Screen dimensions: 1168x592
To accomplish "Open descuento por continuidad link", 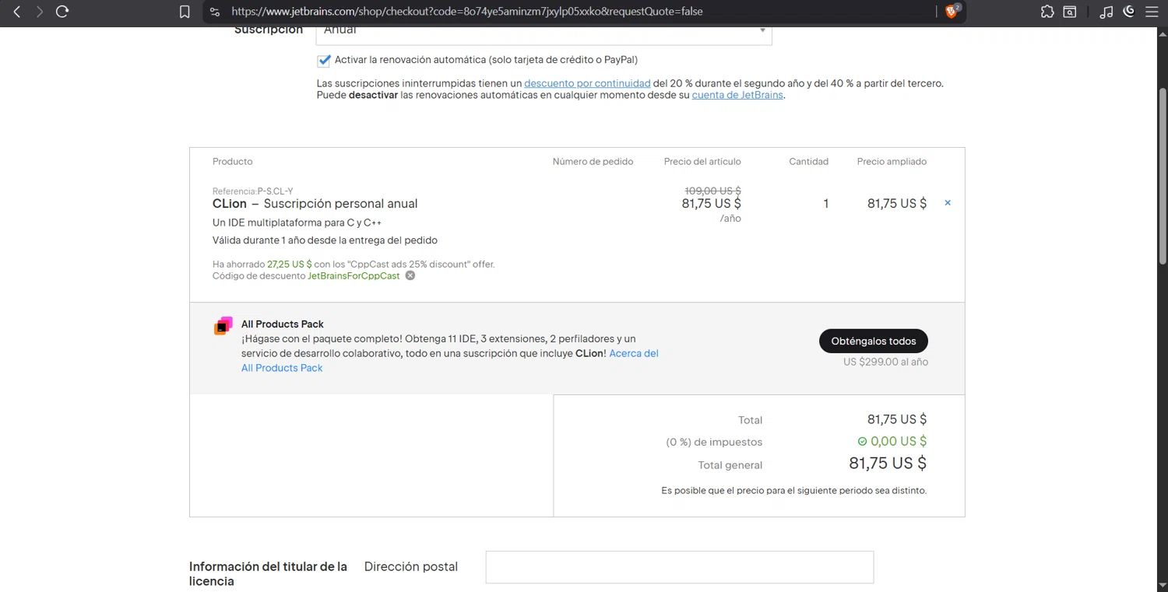I will click(587, 83).
